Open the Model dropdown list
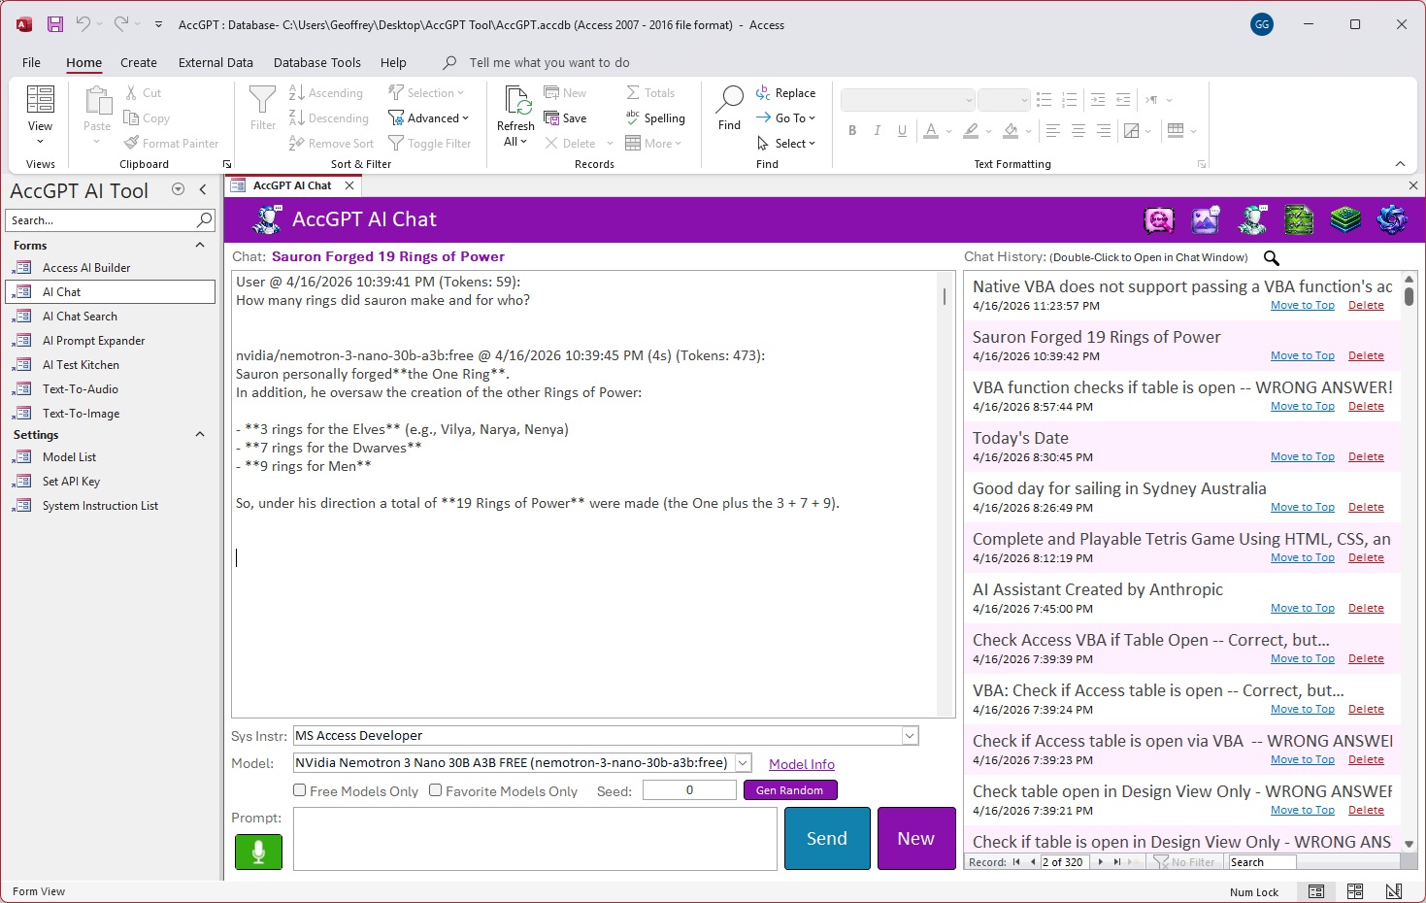Viewport: 1426px width, 903px height. click(743, 763)
